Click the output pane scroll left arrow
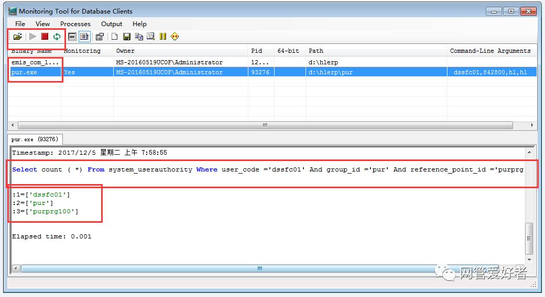This screenshot has height=297, width=545. tap(16, 268)
